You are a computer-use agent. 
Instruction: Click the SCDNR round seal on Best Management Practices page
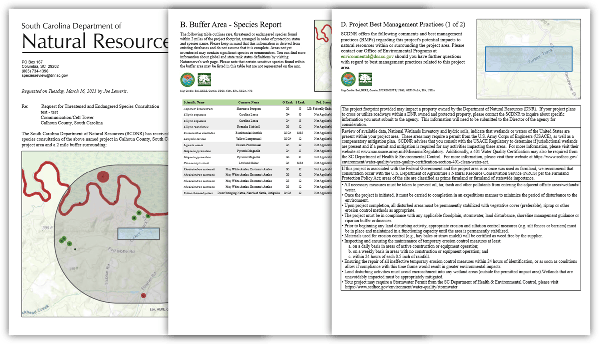tap(348, 79)
